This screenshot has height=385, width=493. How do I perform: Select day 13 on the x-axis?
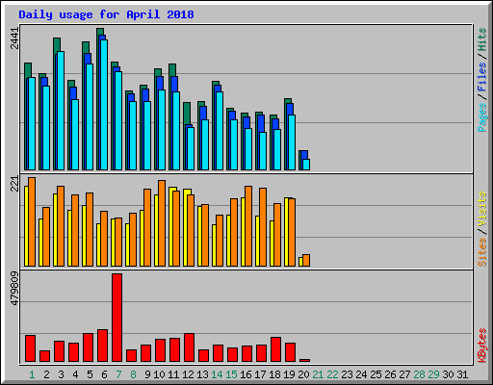[202, 374]
